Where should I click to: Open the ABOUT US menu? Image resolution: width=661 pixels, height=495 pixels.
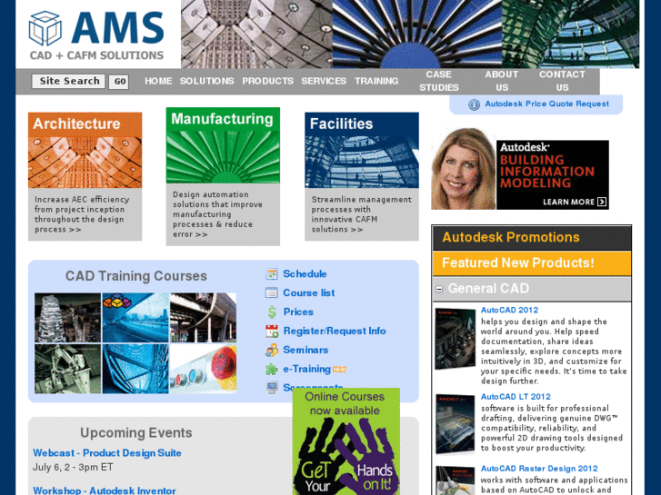[502, 81]
